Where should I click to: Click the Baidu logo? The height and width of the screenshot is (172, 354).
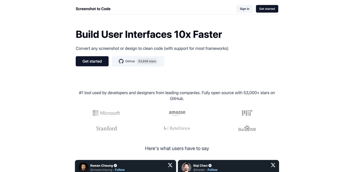[247, 128]
